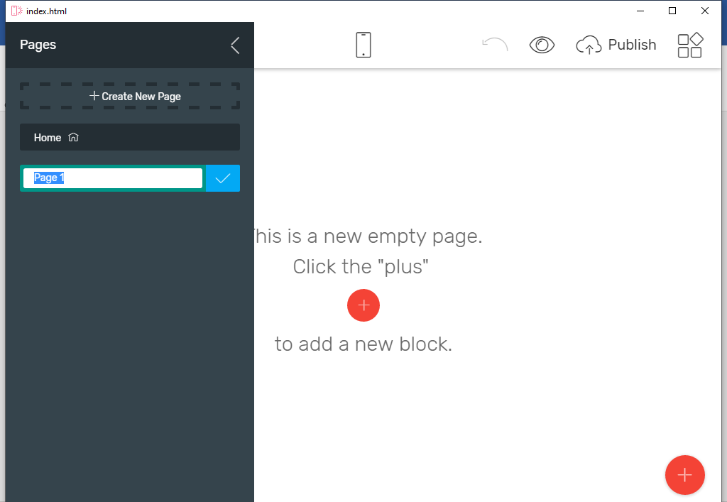This screenshot has height=502, width=727.
Task: Close the index.html window
Action: pos(705,11)
